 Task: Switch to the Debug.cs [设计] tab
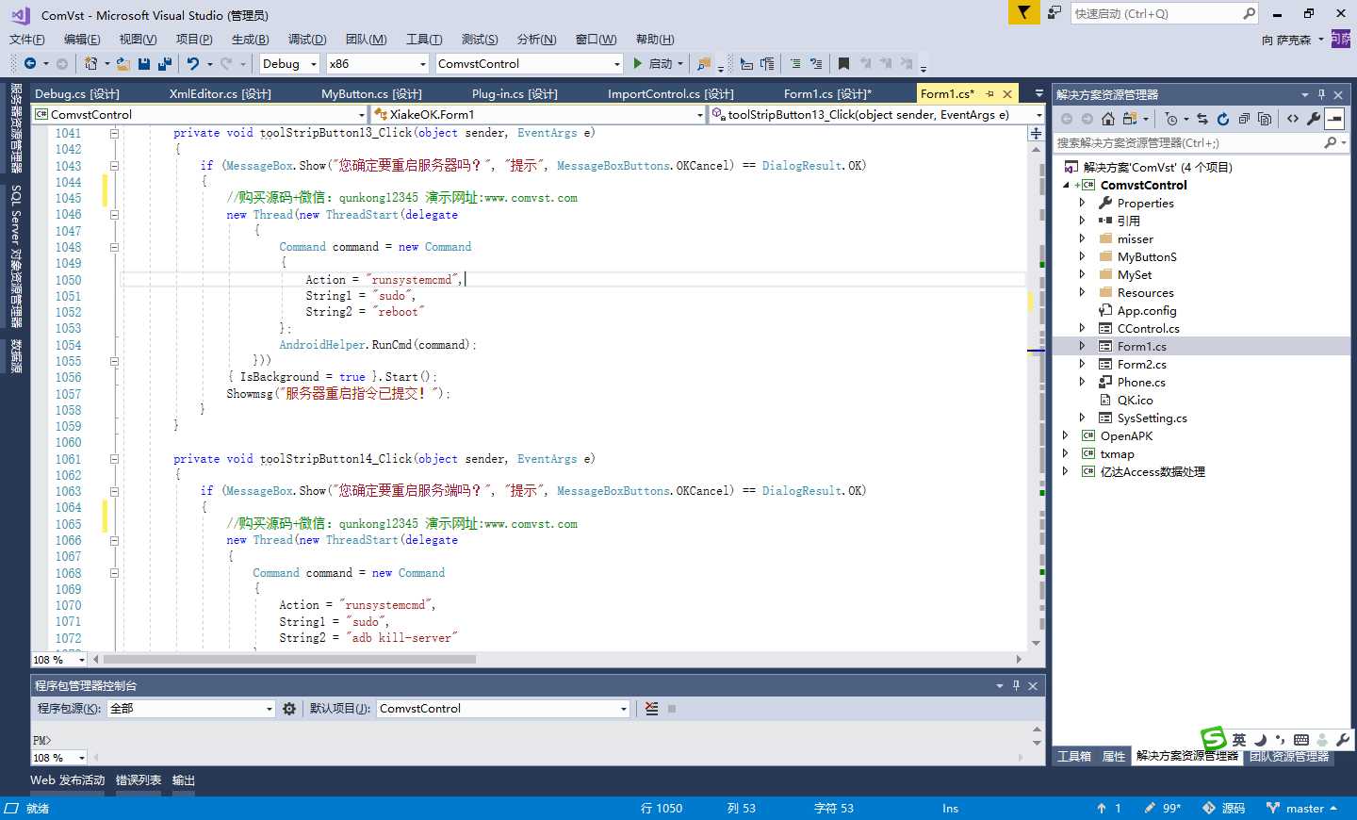pos(77,93)
